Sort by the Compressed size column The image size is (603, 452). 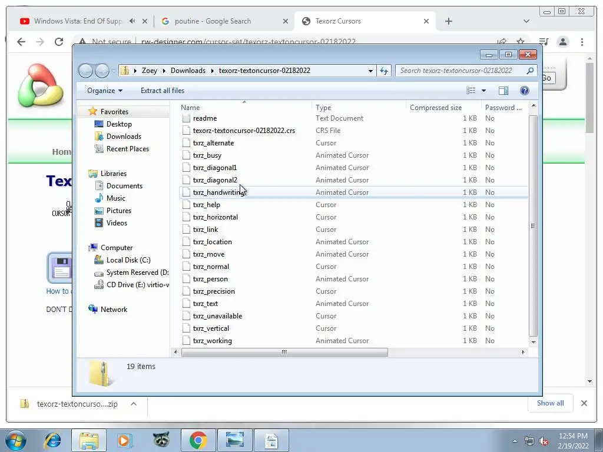(443, 108)
